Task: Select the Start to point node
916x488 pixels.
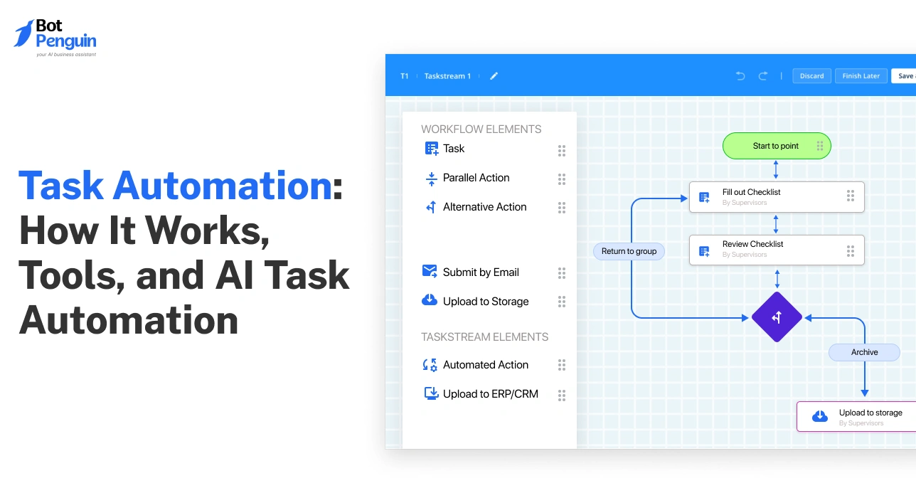Action: 777,145
